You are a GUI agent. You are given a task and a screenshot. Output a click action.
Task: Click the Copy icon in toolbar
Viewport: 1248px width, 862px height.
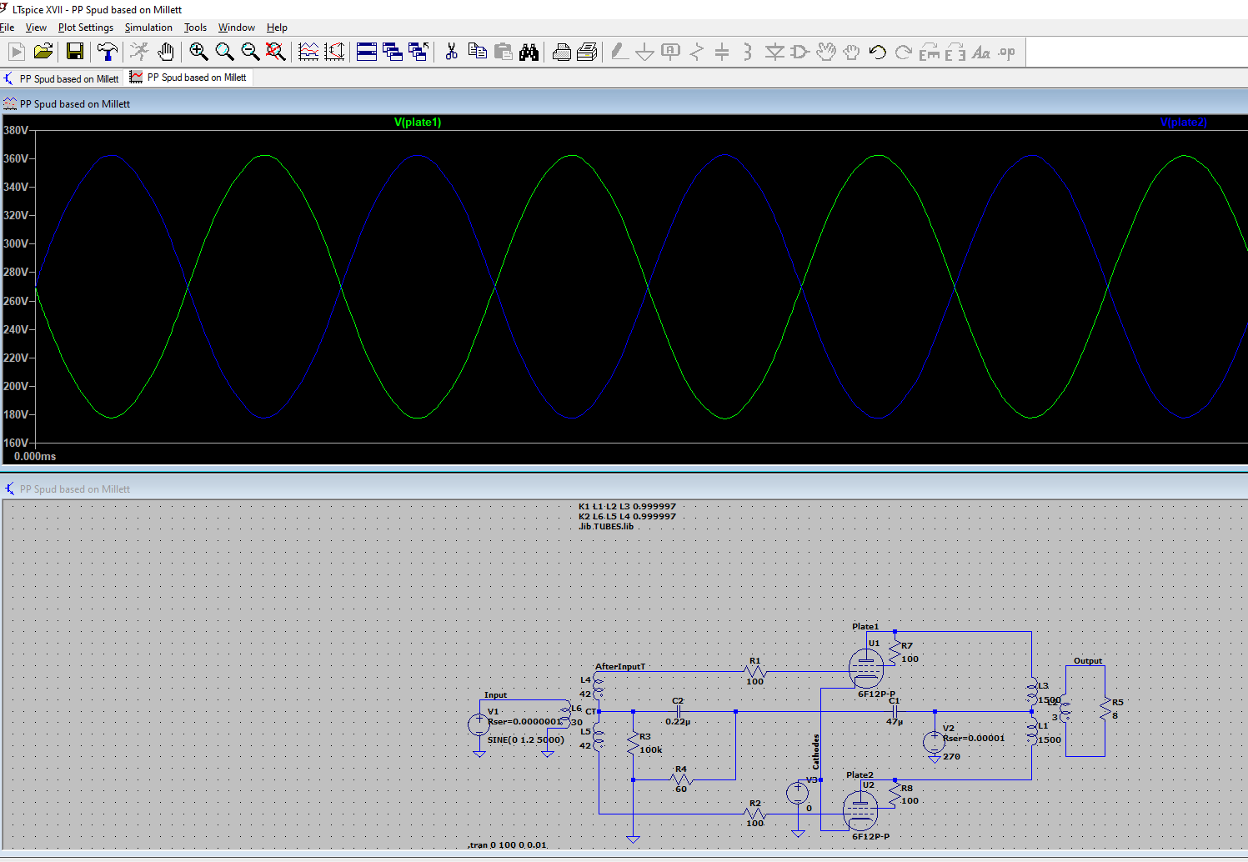click(x=477, y=52)
